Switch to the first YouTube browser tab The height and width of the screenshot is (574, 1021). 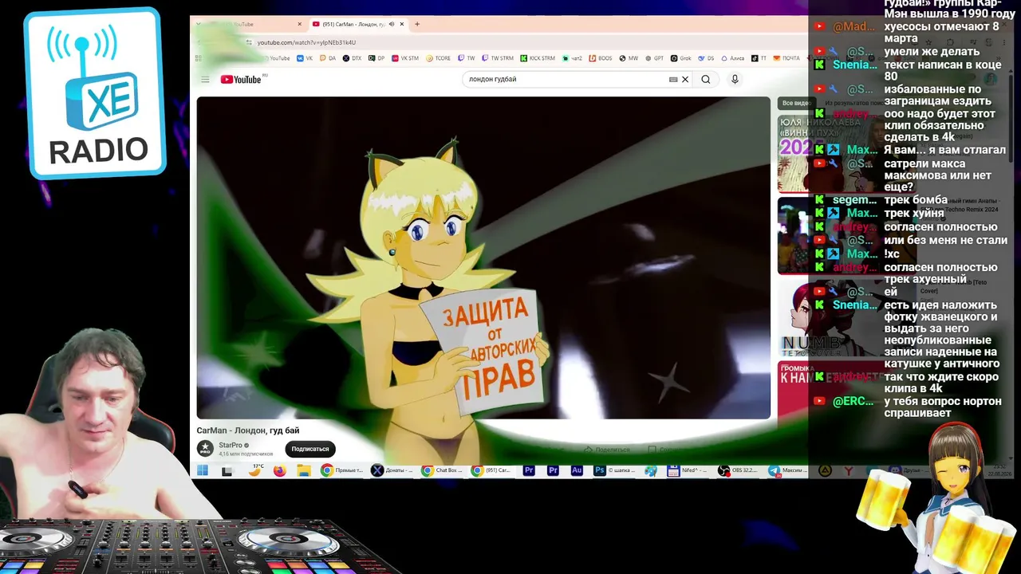click(250, 24)
